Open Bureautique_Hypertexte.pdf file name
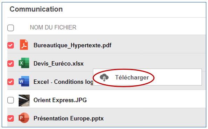This screenshot has height=129, width=208. click(72, 45)
